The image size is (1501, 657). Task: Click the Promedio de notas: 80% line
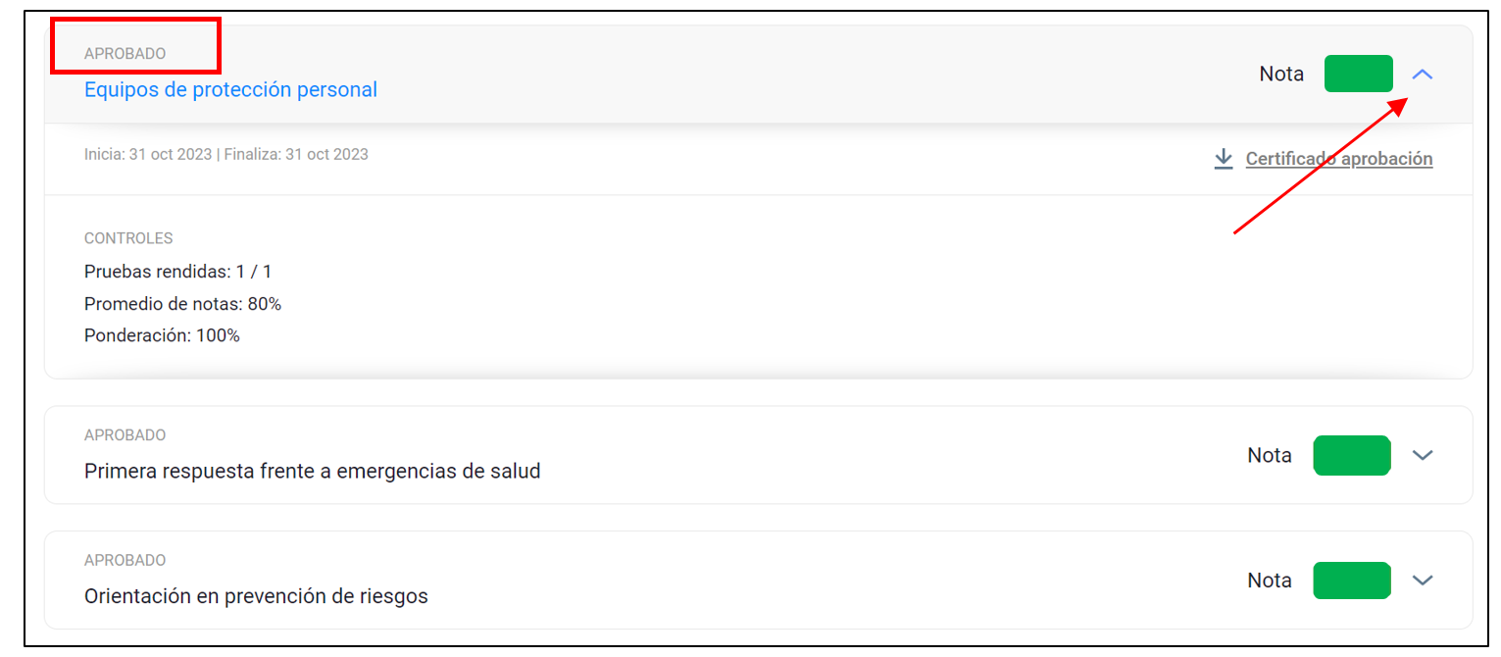[182, 304]
